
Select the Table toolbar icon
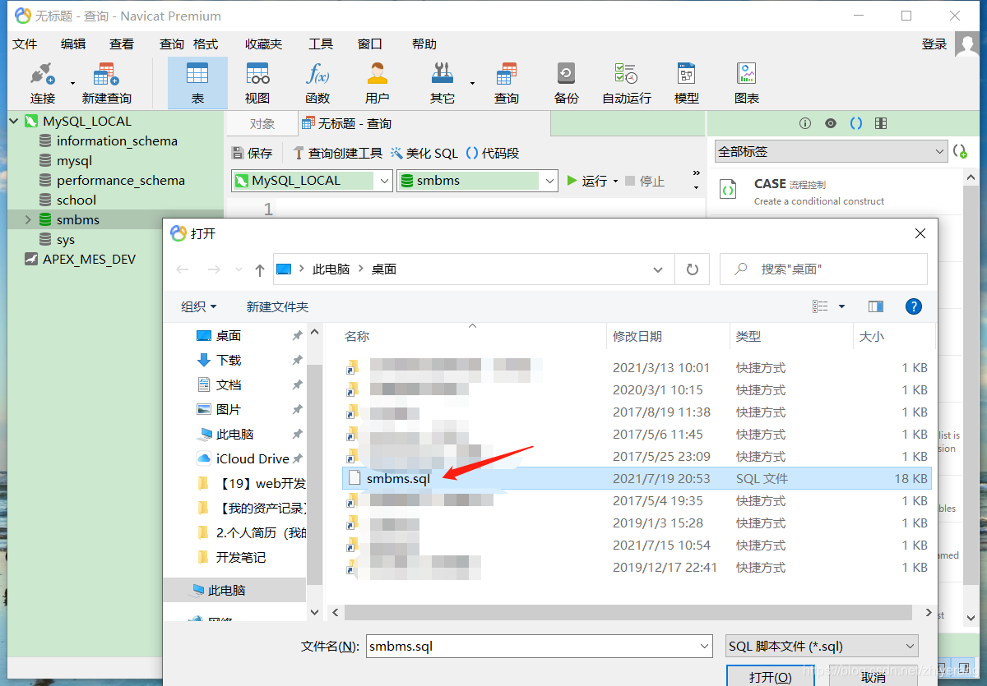coord(197,83)
